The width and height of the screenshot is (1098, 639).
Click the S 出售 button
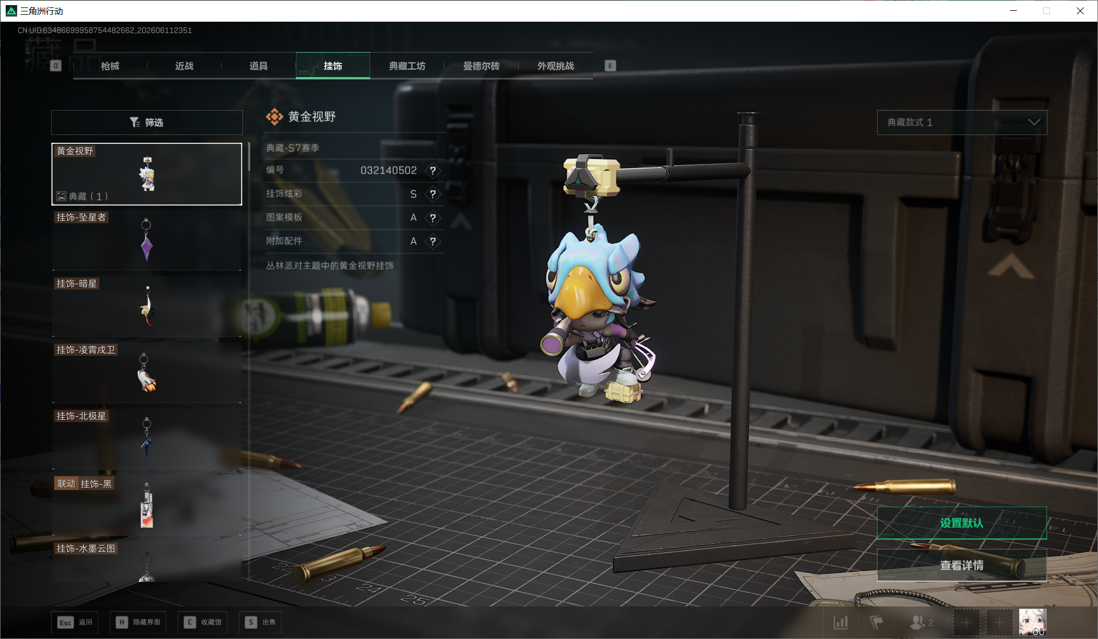[261, 622]
